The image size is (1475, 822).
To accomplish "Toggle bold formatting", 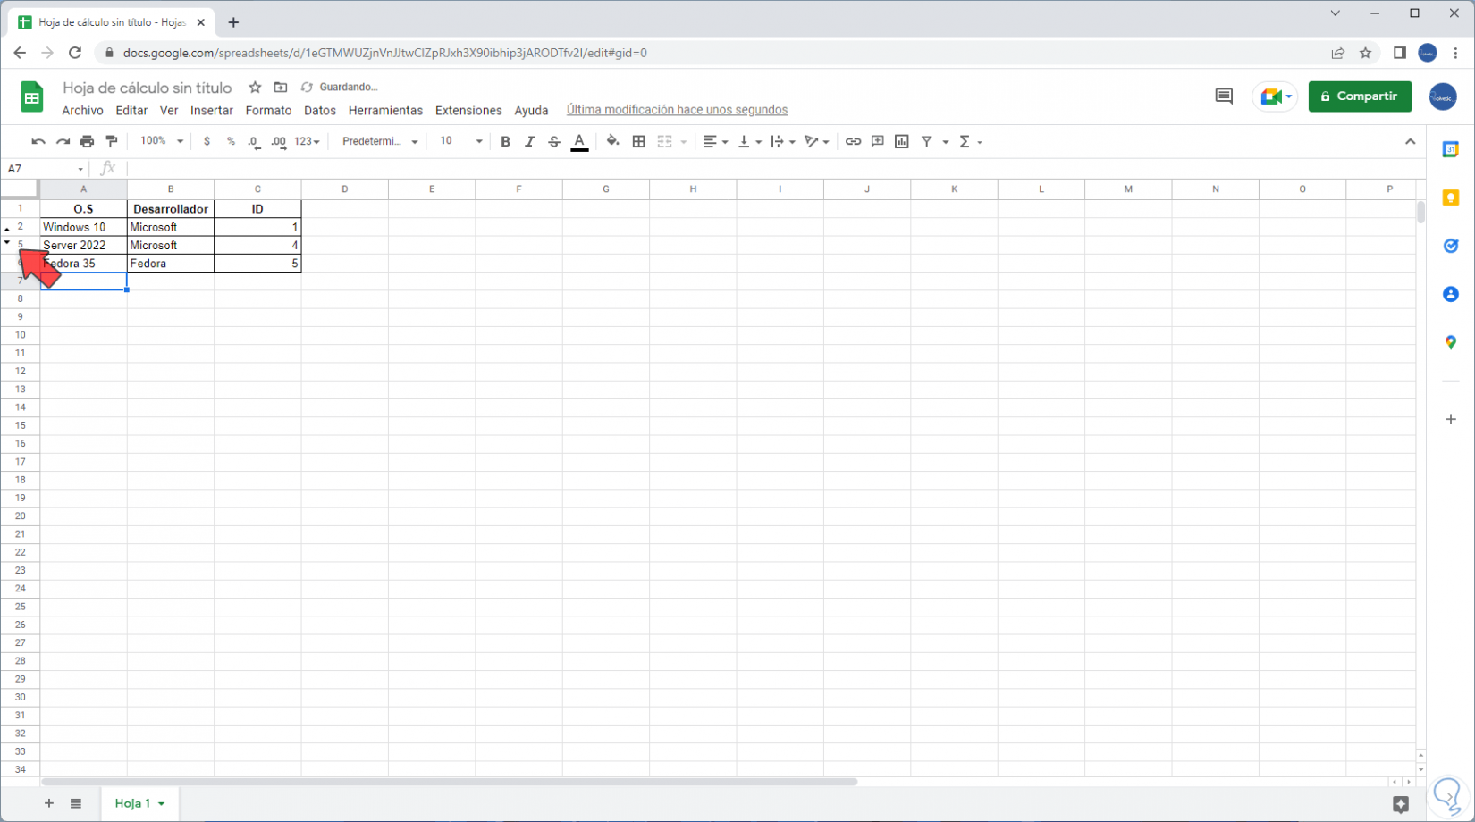I will coord(505,141).
